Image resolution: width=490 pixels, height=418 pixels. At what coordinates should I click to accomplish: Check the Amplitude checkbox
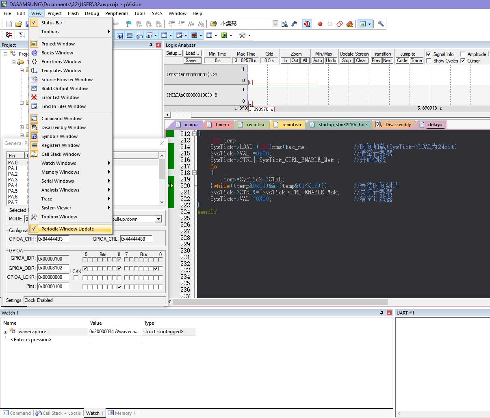pyautogui.click(x=463, y=54)
